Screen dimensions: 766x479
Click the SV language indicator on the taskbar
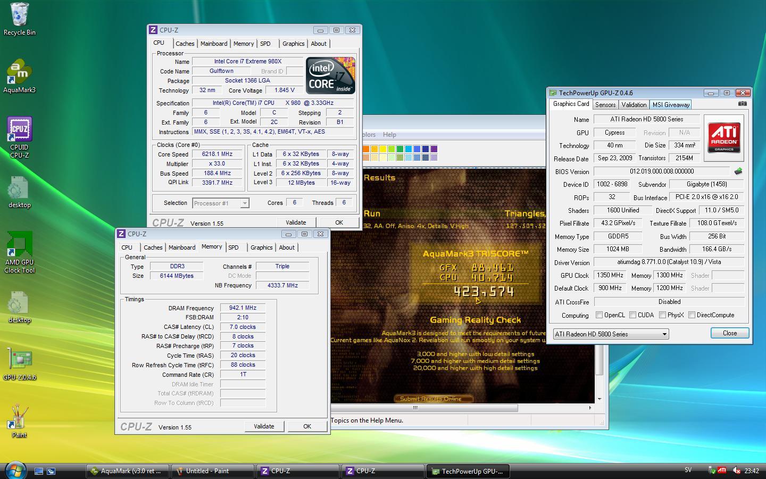(688, 470)
